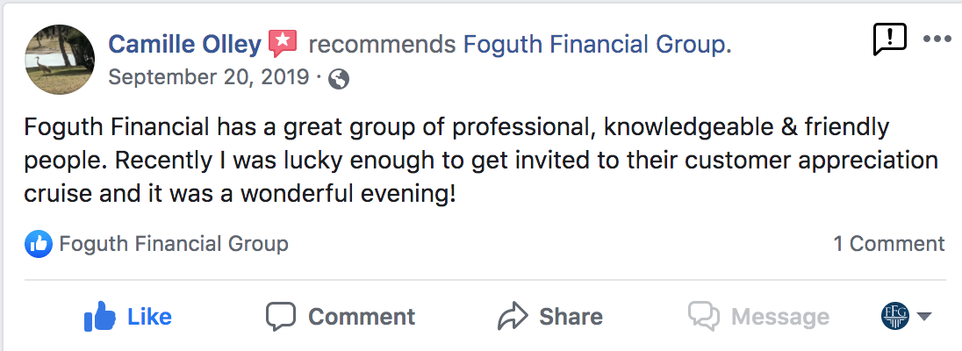Click the thumbs-up icon in action bar

(100, 316)
